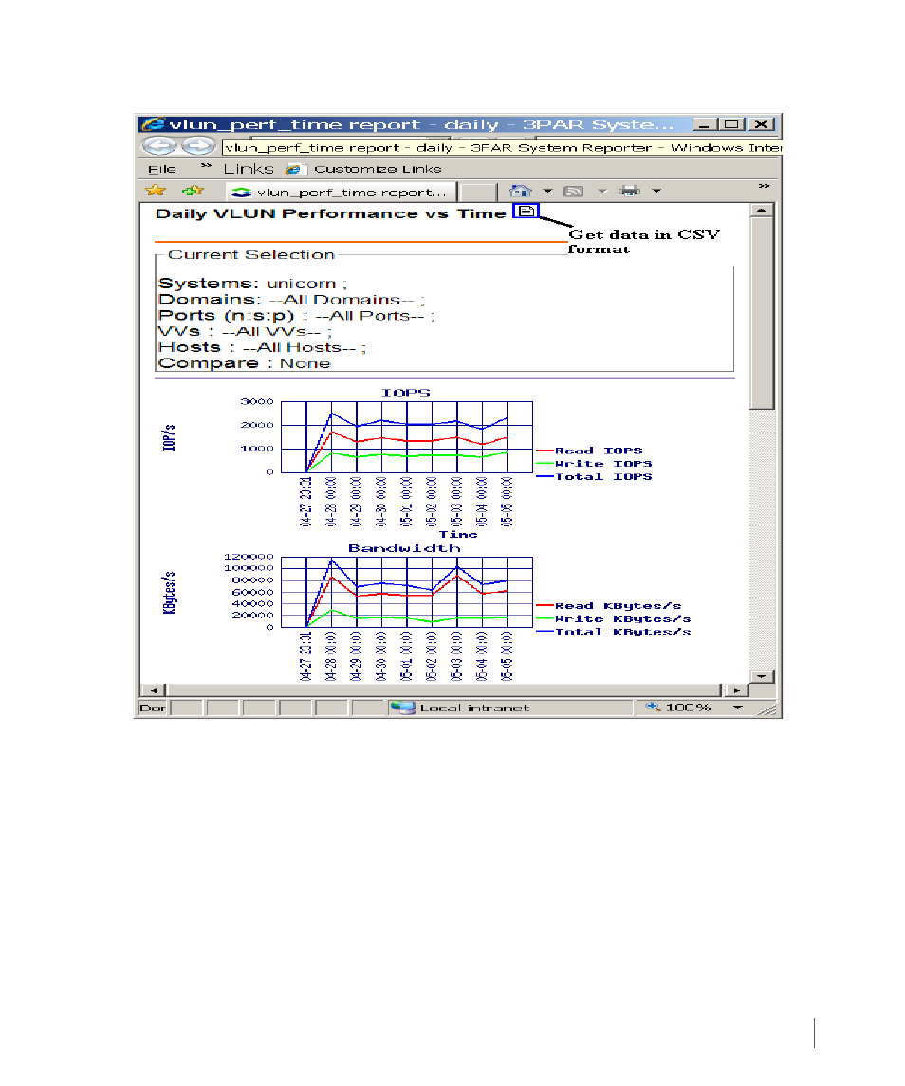Viewport: 905px width, 1086px height.
Task: Click the Current Selection group label
Action: 250,255
